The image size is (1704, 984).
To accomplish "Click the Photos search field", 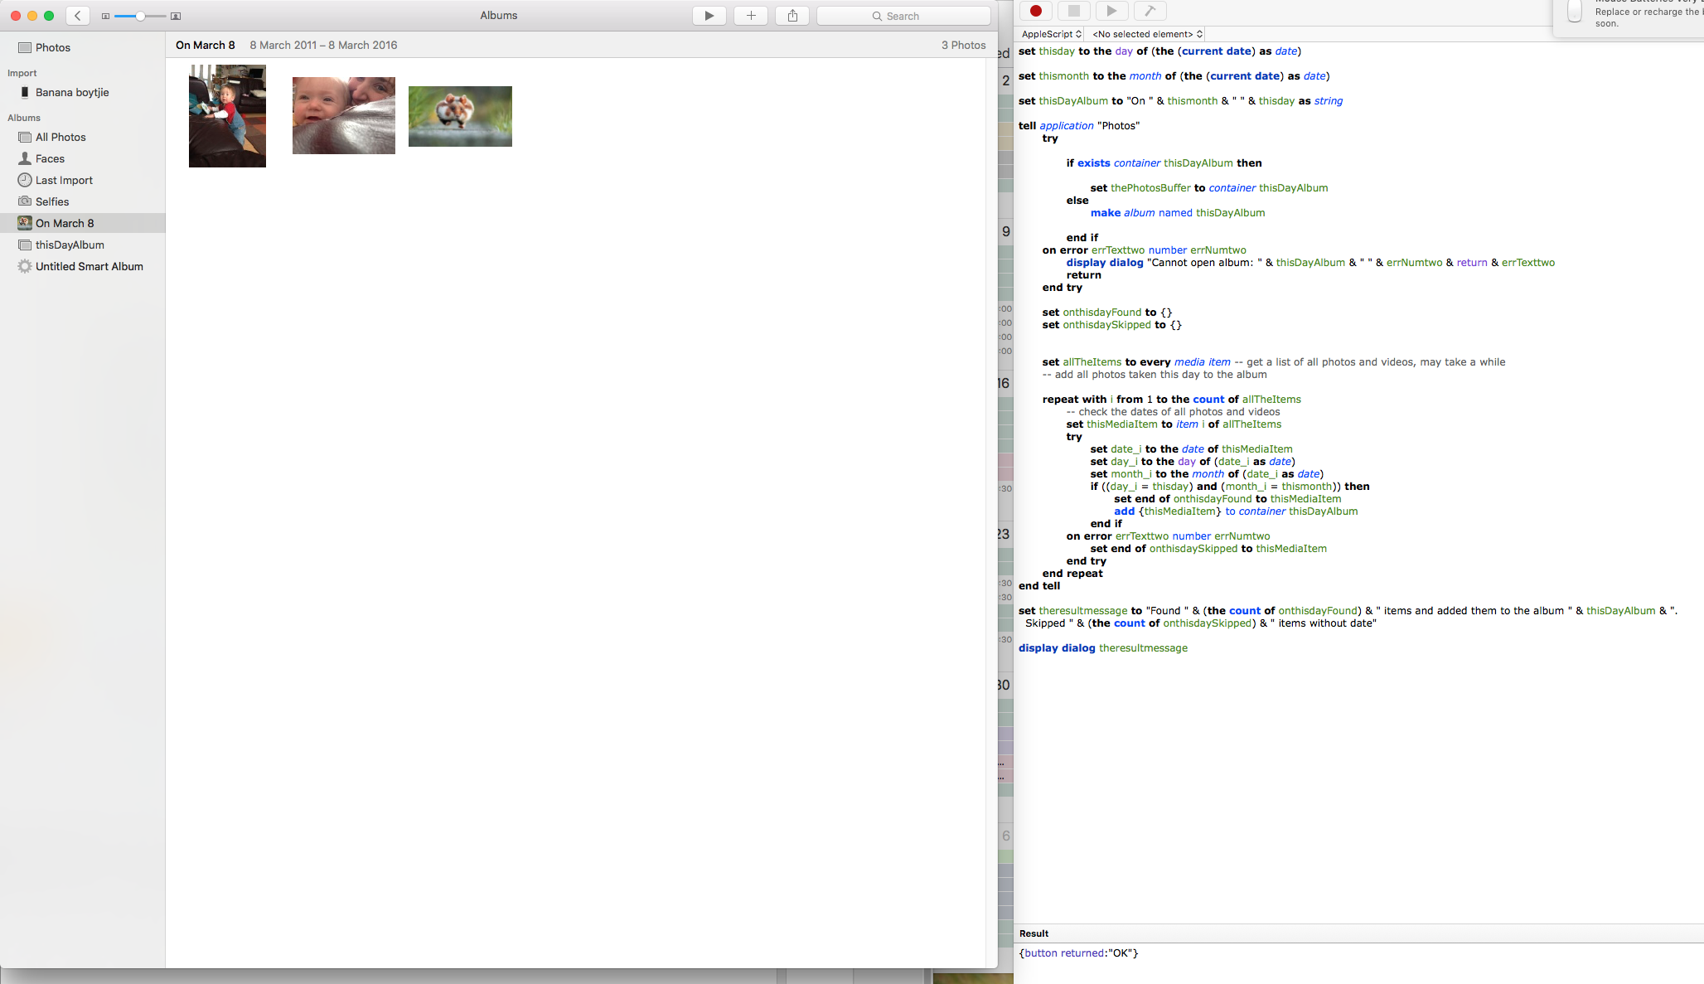I will pyautogui.click(x=903, y=16).
